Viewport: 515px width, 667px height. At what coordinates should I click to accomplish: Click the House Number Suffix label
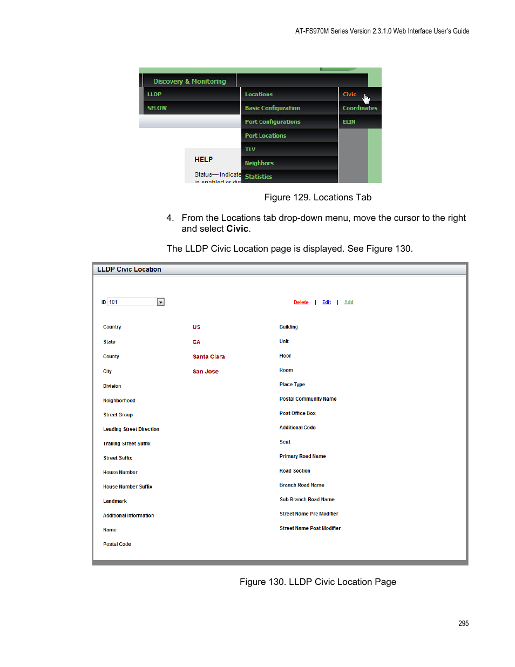128,487
